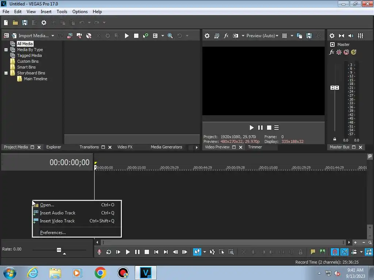The height and width of the screenshot is (280, 374).
Task: Toggle preview on external monitor icon
Action: tap(217, 36)
